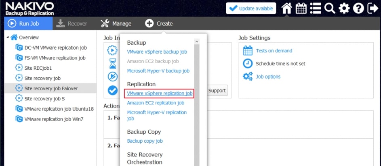381x166 pixels.
Task: Select Site recovery job S
Action: pyautogui.click(x=44, y=99)
